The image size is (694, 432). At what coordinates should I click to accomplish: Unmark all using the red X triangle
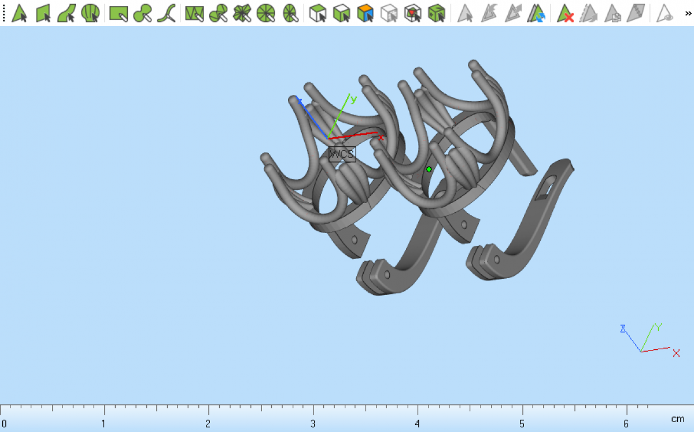(565, 13)
